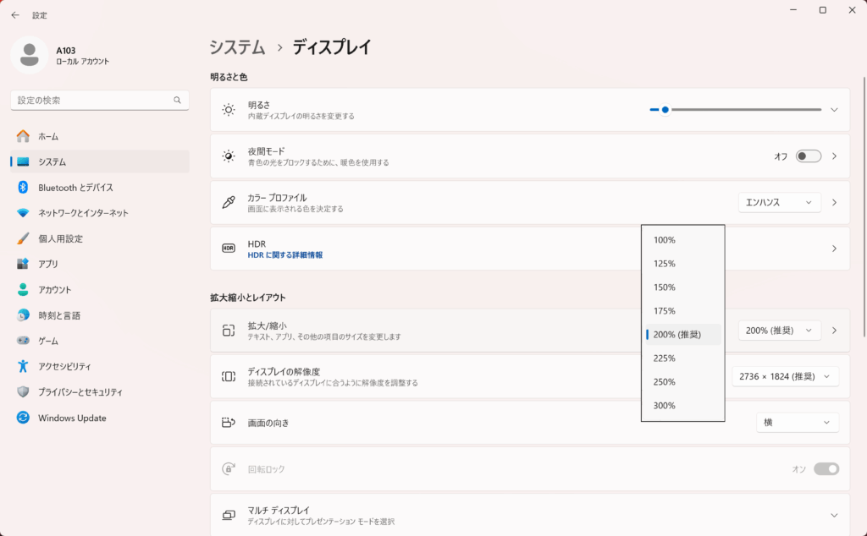
Task: Click the 設定の検索 search field
Action: 100,101
